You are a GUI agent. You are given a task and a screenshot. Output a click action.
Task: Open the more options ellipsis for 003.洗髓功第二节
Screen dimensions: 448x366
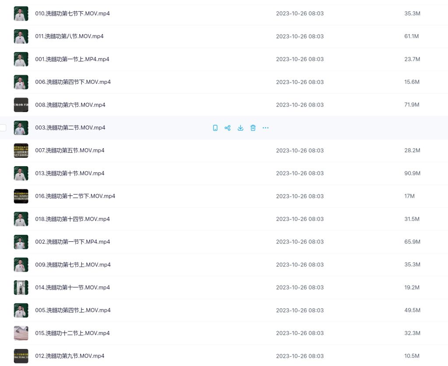pyautogui.click(x=266, y=128)
